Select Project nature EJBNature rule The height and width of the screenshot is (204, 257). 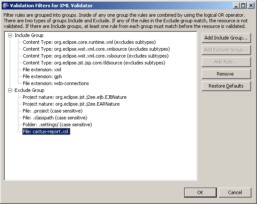(x=75, y=97)
